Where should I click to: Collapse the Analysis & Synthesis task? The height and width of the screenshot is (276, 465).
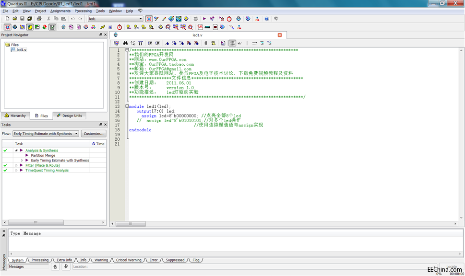coord(16,150)
